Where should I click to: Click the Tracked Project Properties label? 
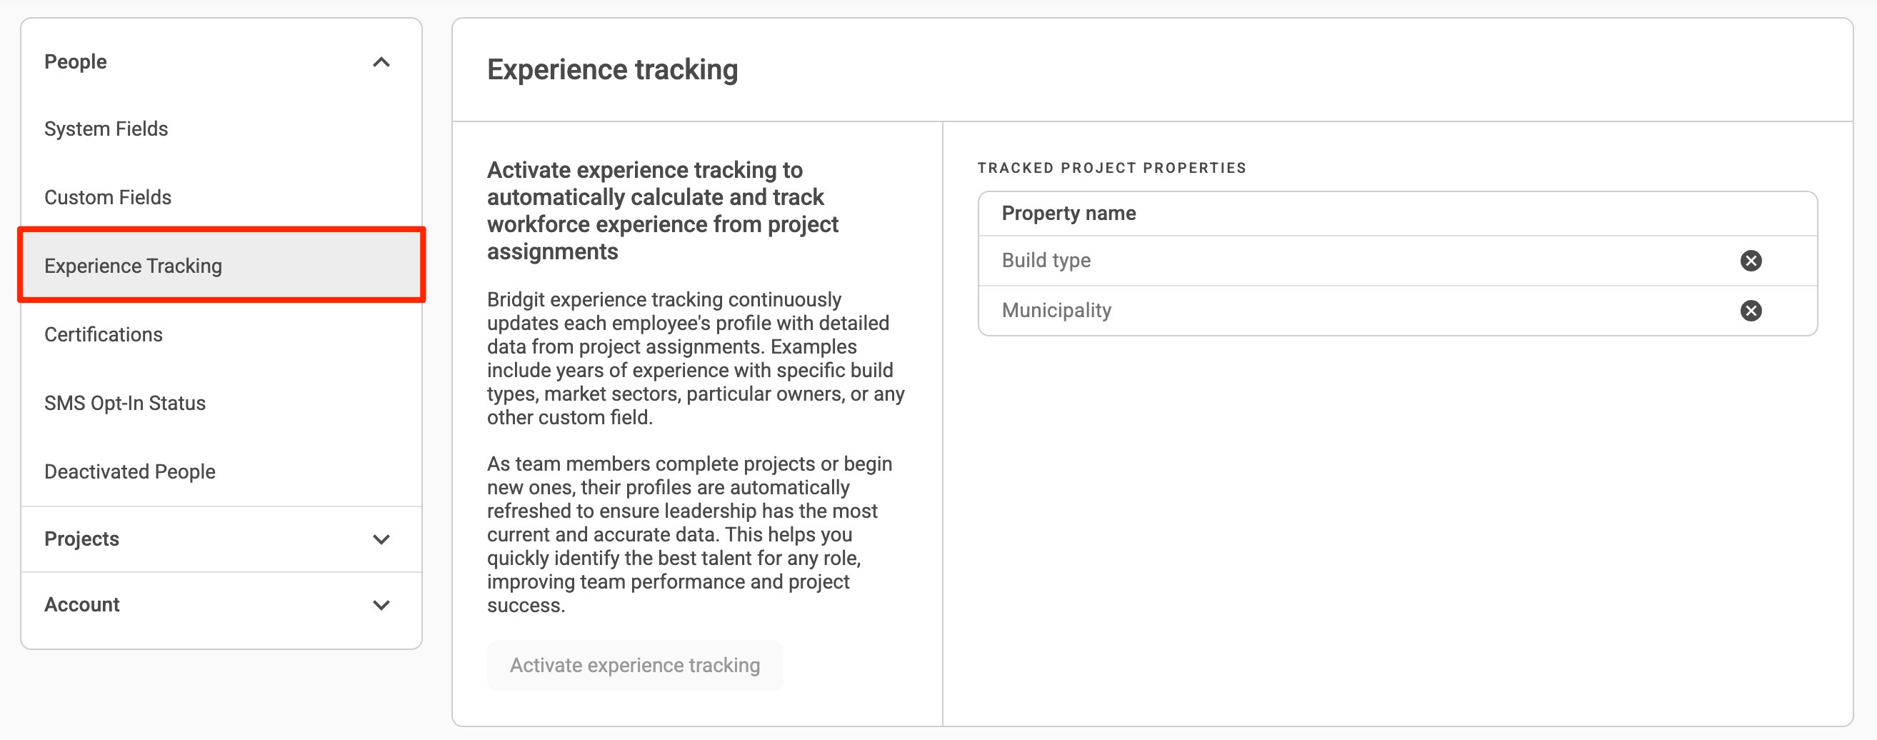(1111, 169)
